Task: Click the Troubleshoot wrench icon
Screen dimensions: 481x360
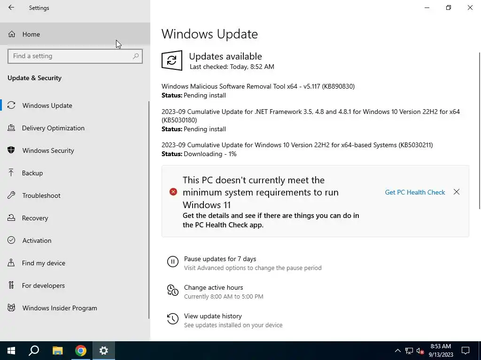Action: point(11,195)
